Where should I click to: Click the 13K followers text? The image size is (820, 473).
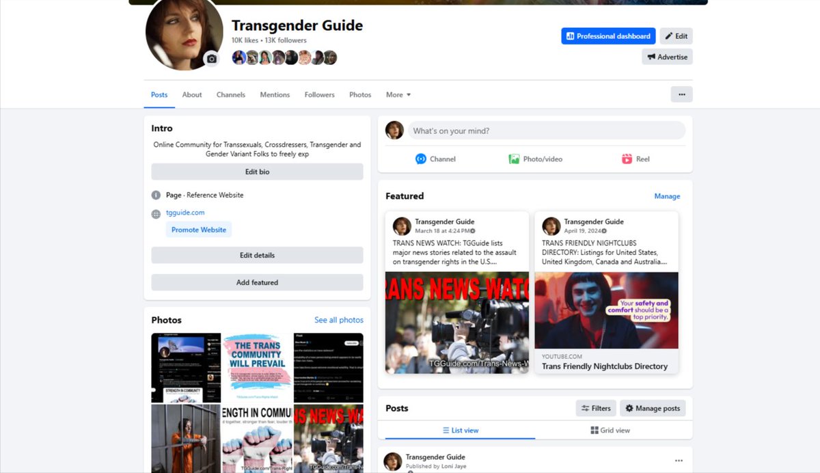point(286,40)
